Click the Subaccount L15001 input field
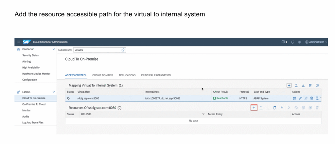This screenshot has height=144, width=335. (97, 50)
